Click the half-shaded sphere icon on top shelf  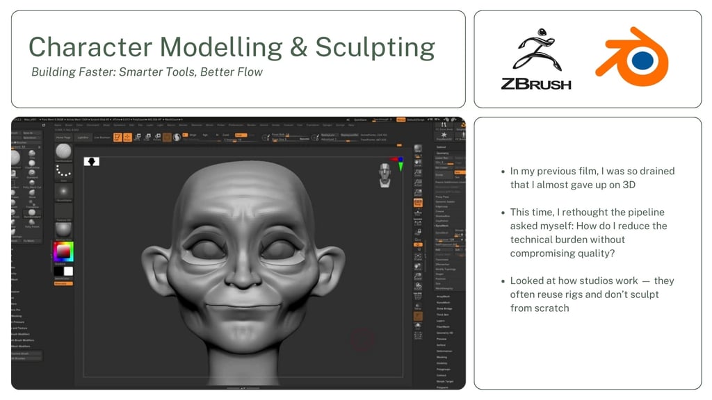pos(177,137)
